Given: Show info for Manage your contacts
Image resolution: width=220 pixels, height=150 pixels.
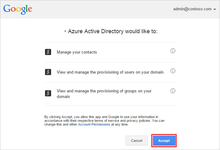Looking at the screenshot, I should [173, 51].
